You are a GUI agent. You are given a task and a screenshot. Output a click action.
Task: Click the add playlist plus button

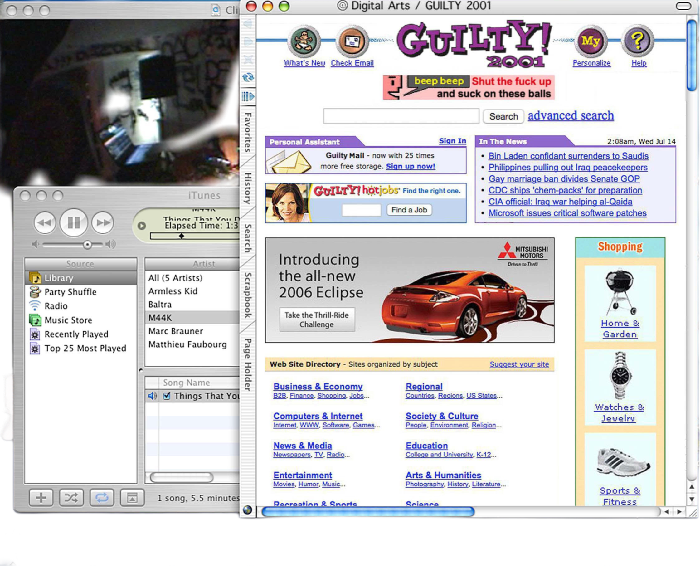click(x=41, y=498)
